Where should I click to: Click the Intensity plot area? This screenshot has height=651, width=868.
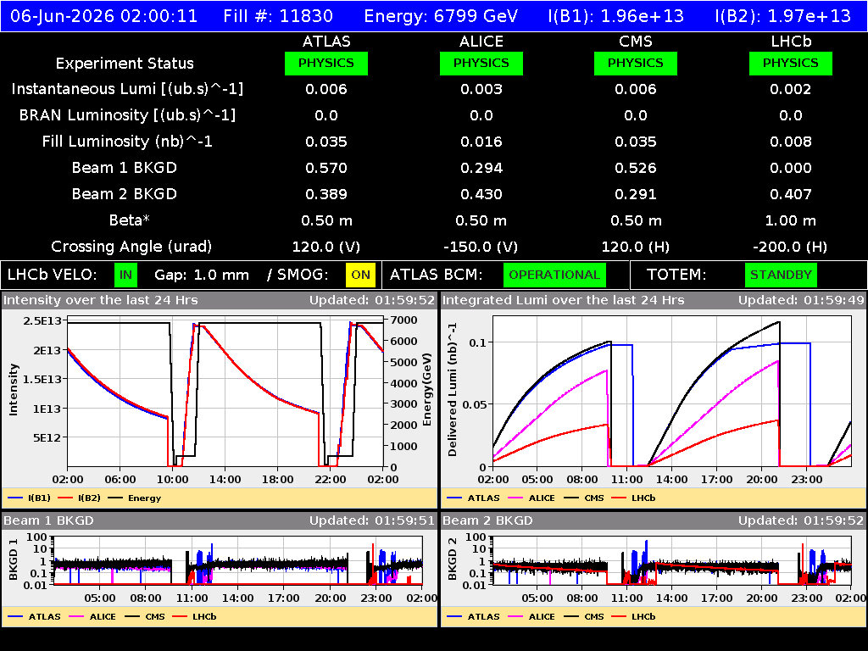pyautogui.click(x=225, y=392)
